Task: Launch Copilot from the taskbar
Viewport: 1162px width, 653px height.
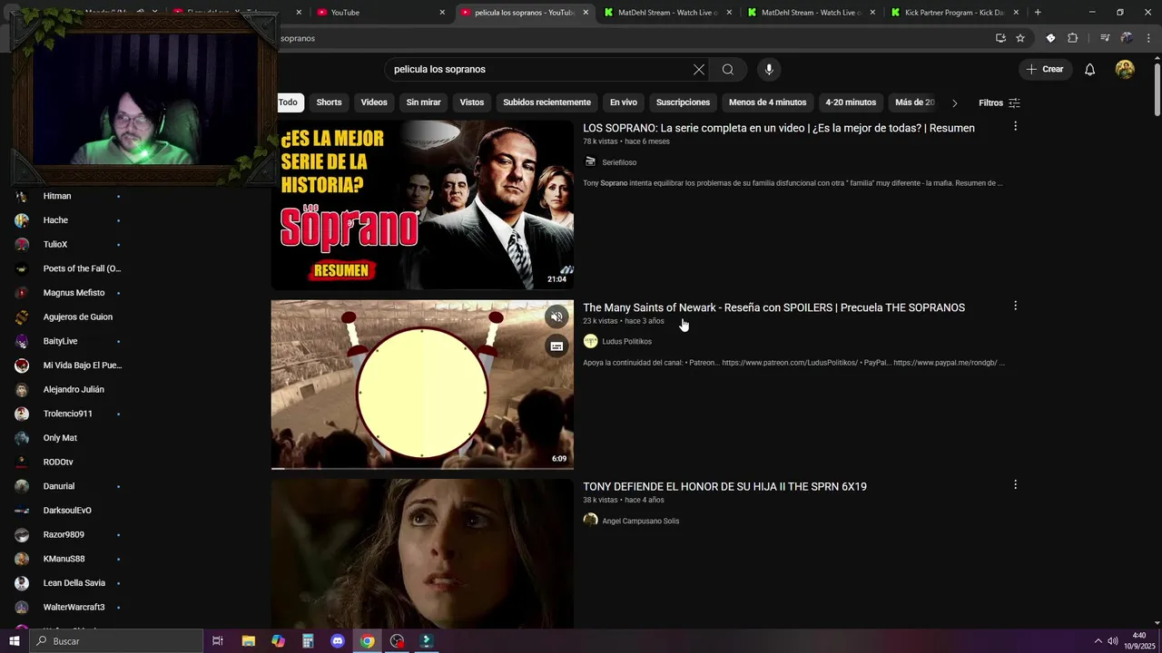Action: pos(278,641)
